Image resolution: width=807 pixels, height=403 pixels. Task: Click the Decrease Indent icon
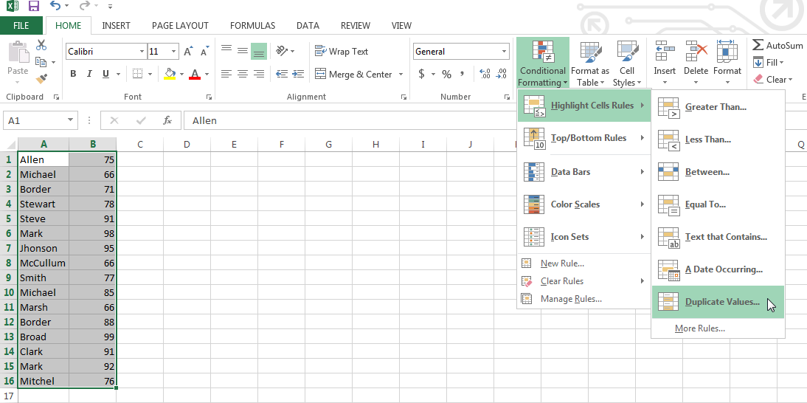coord(282,74)
